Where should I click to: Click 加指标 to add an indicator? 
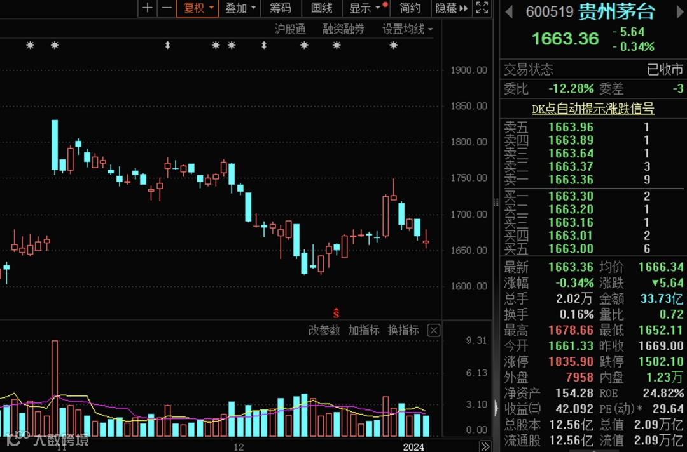364,330
